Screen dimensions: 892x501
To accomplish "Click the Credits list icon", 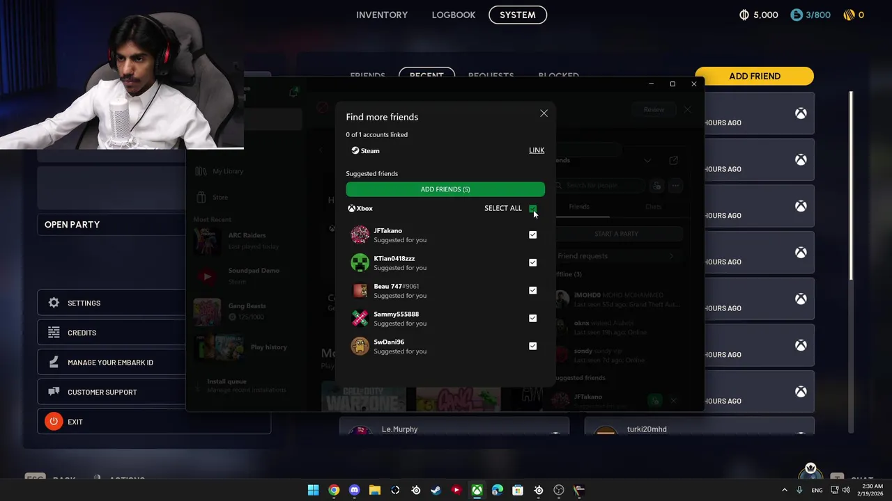I will pyautogui.click(x=54, y=333).
